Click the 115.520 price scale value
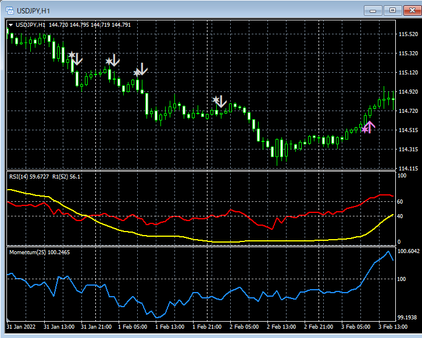 point(408,34)
